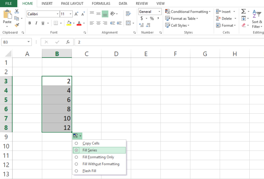This screenshot has width=264, height=179.
Task: Click the Orientation angled text icon
Action: pos(112,14)
